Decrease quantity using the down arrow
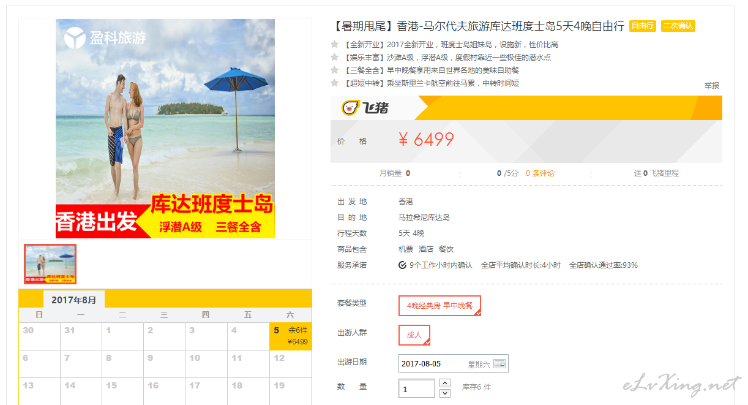This screenshot has height=405, width=748. 445,393
